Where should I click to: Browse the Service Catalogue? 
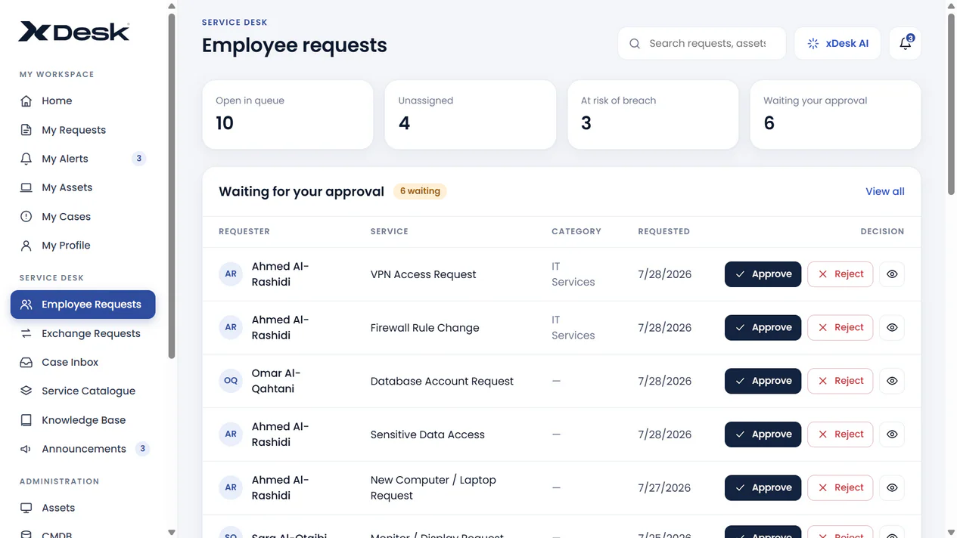click(83, 391)
